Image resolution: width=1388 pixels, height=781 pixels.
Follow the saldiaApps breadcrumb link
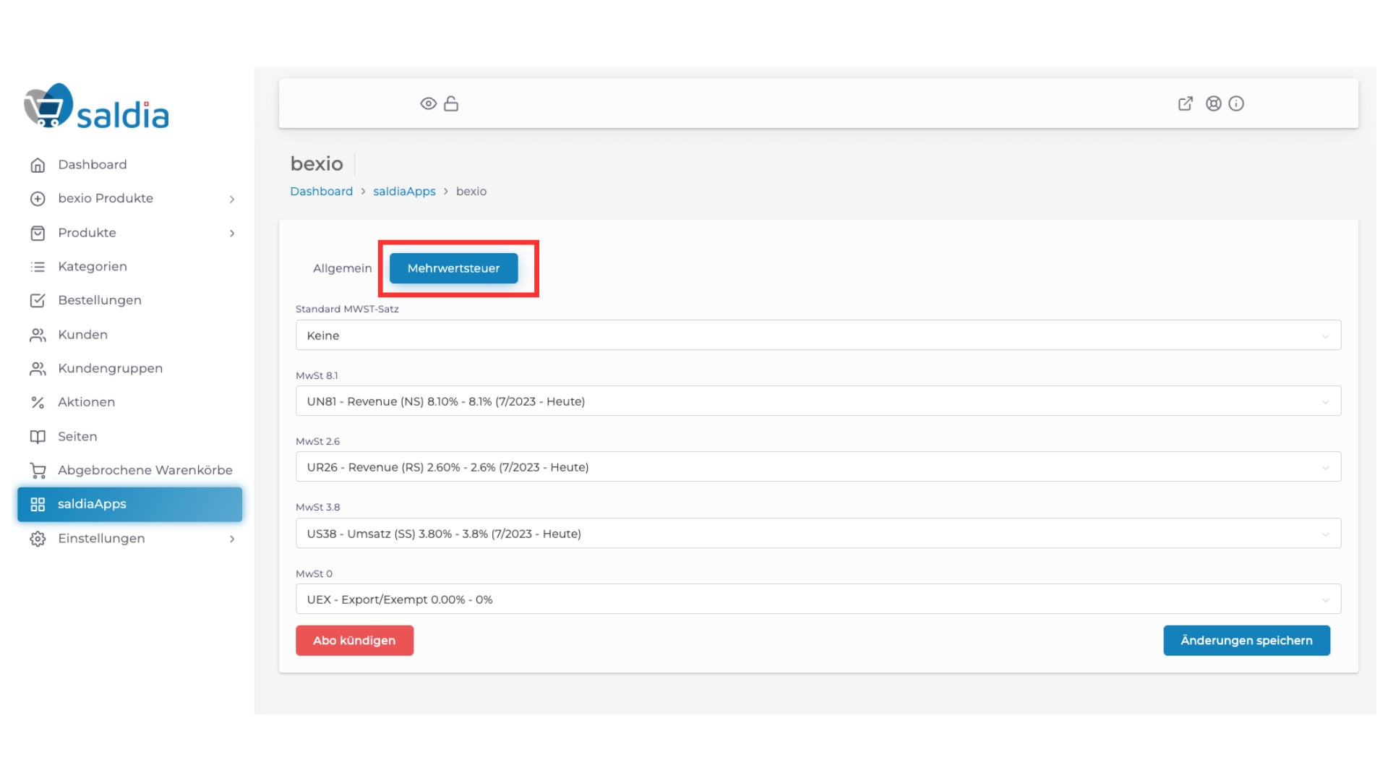(x=404, y=192)
